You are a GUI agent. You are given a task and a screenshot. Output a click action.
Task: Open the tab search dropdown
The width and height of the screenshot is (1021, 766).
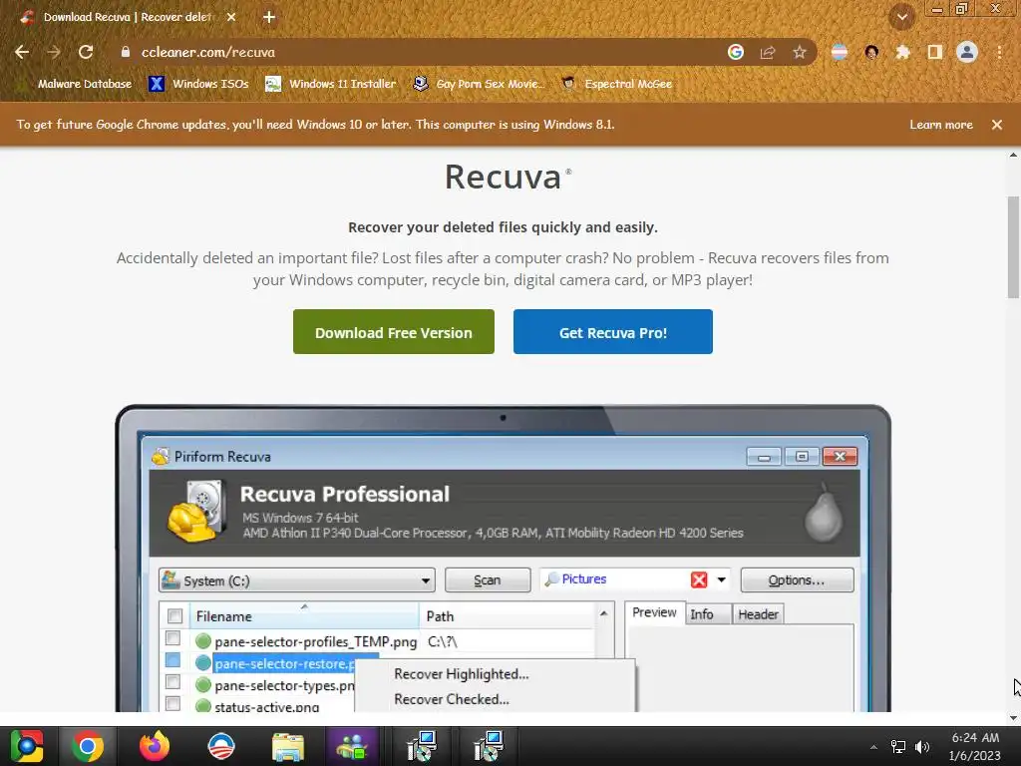[x=901, y=18]
